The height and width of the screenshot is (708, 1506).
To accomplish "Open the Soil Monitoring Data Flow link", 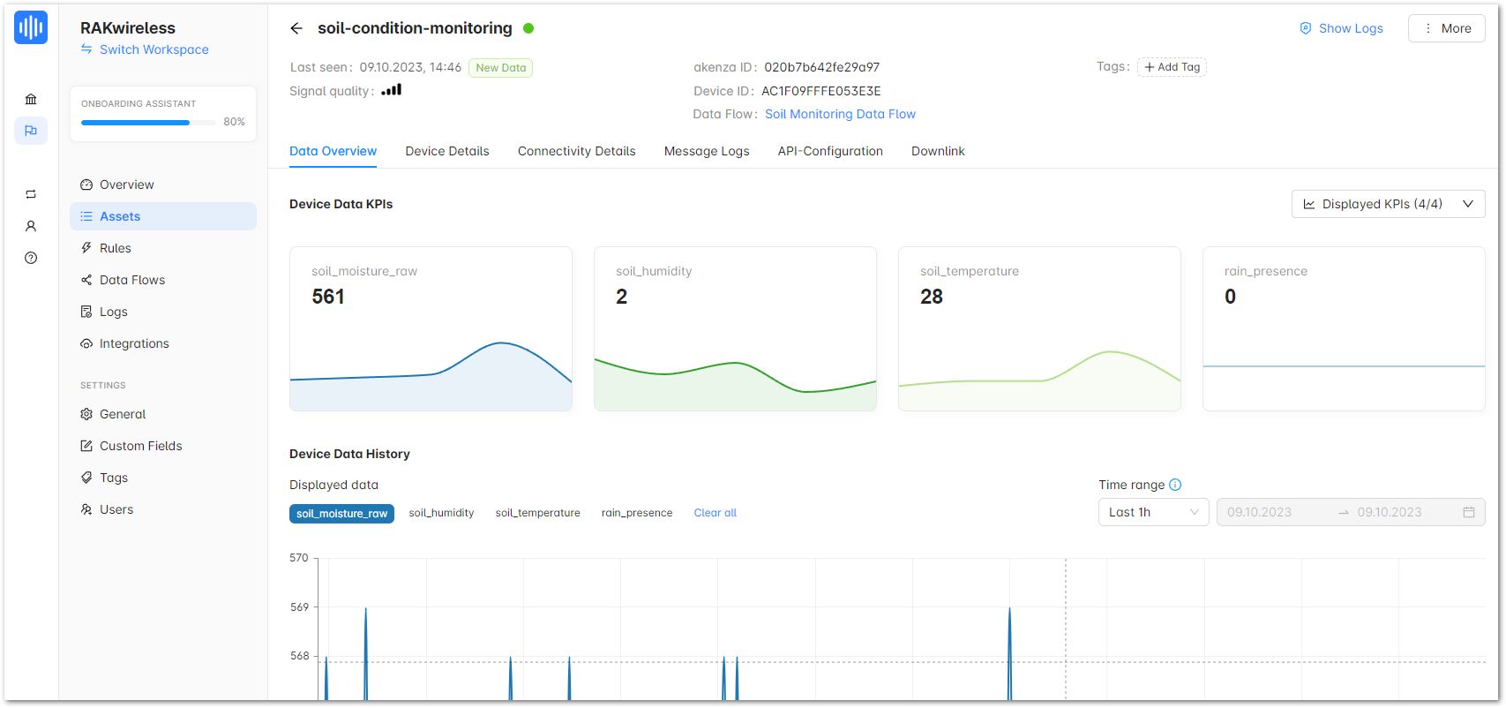I will [x=840, y=114].
